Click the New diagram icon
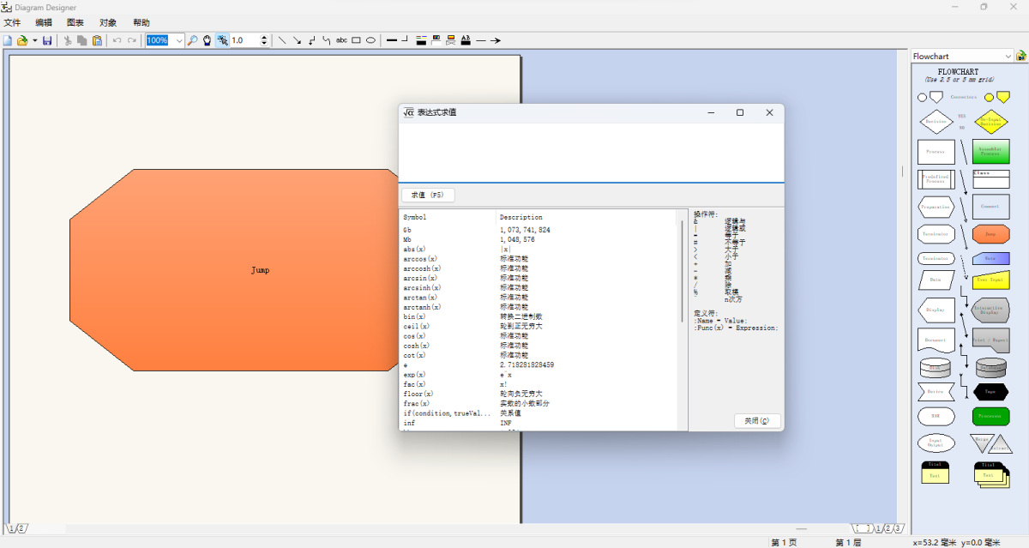Viewport: 1029px width, 548px height. tap(8, 40)
